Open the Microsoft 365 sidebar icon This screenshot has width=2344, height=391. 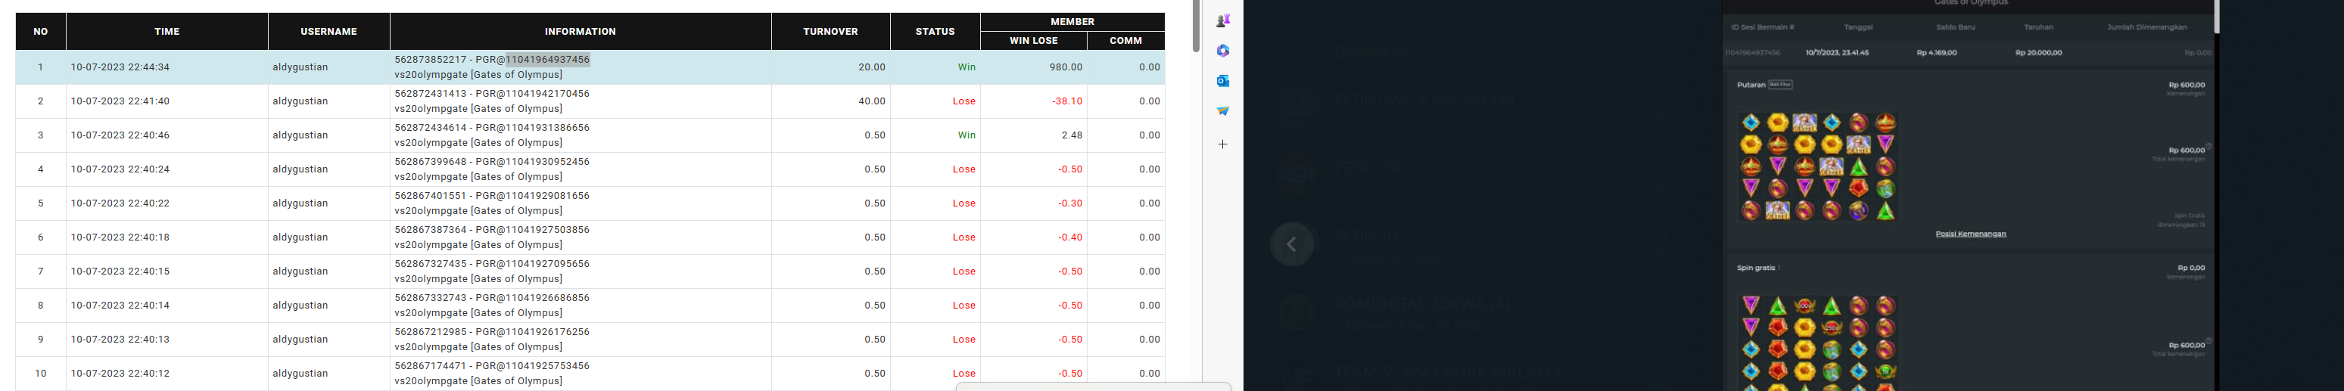pyautogui.click(x=1223, y=51)
